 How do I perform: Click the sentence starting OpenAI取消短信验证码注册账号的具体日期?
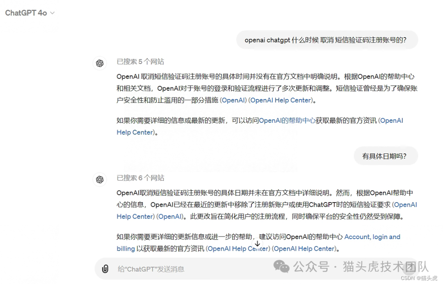tap(225, 193)
